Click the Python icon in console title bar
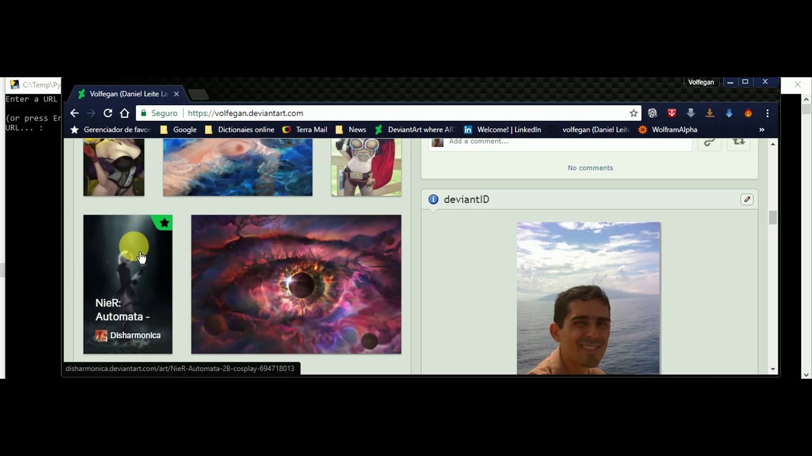812x456 pixels. (x=14, y=85)
